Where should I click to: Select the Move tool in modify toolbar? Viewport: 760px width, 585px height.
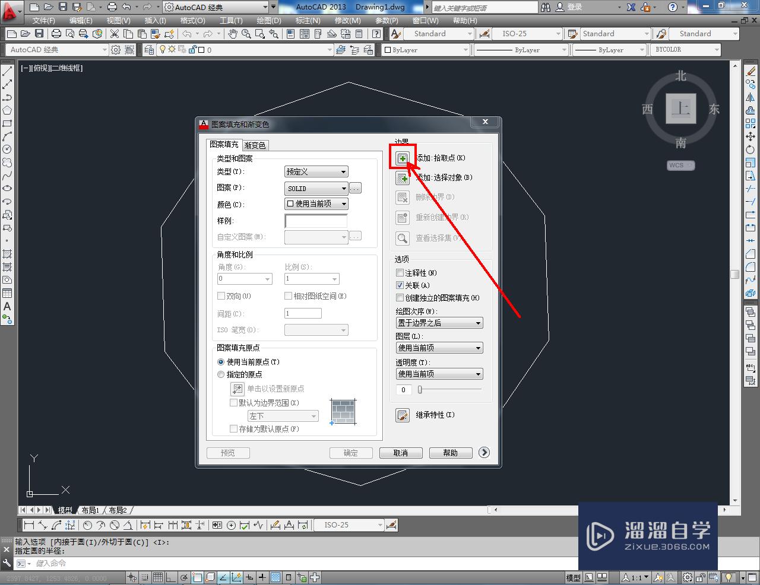[x=750, y=136]
